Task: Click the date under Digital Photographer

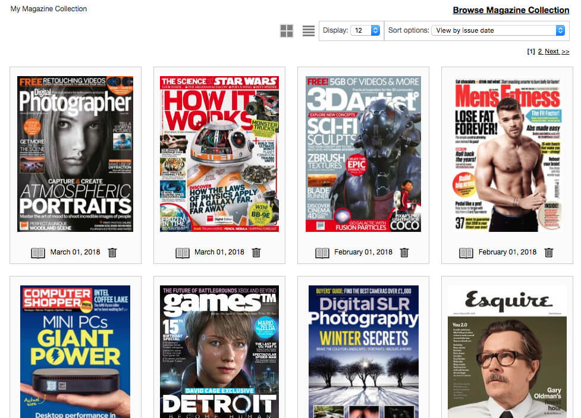Action: (75, 252)
